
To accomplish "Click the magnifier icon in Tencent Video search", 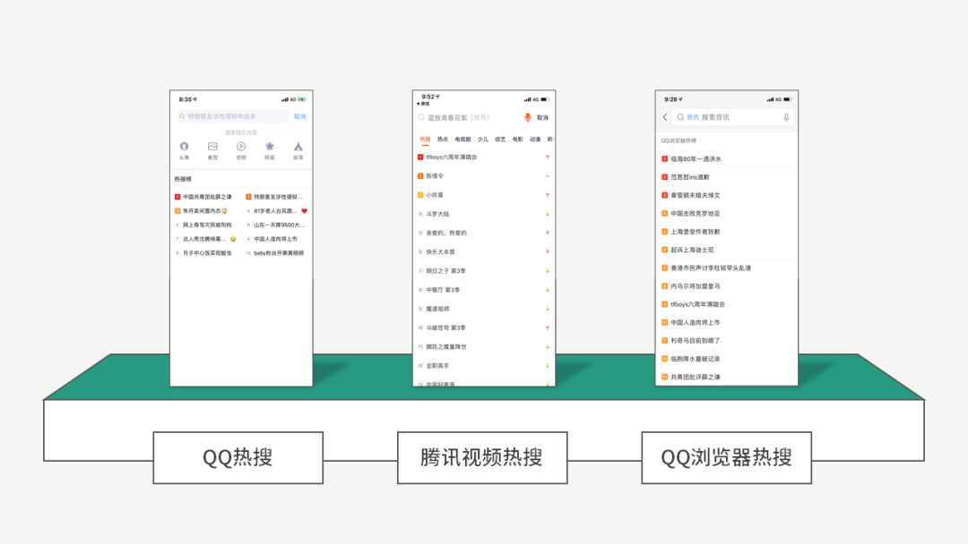I will click(x=421, y=117).
